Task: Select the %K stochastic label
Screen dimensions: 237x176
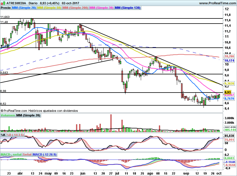Action: (x=3, y=135)
